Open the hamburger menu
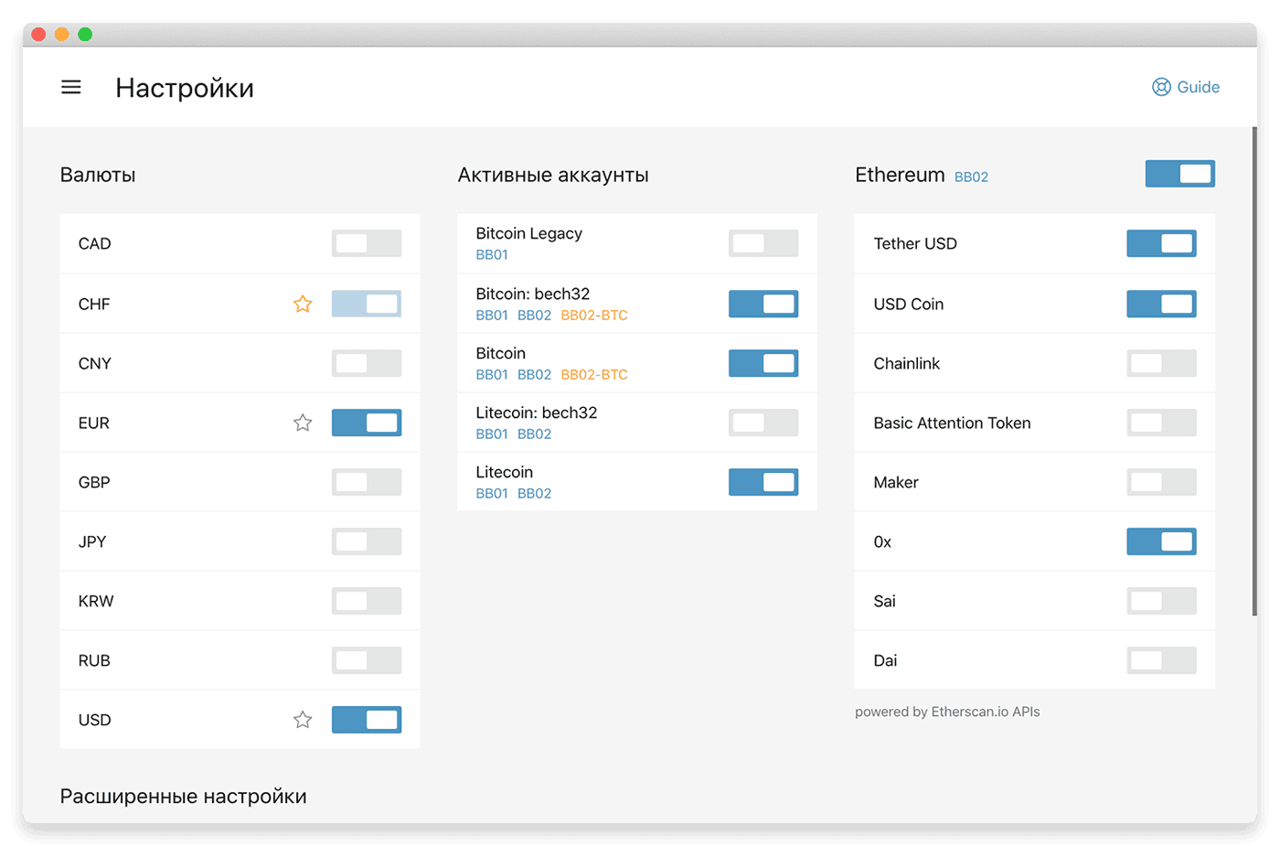Viewport: 1280px width, 846px height. point(71,87)
